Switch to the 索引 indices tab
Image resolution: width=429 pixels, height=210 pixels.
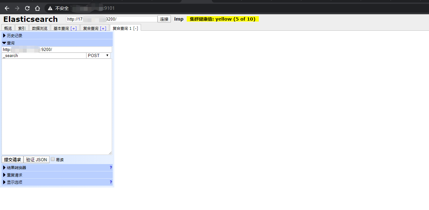click(x=22, y=28)
